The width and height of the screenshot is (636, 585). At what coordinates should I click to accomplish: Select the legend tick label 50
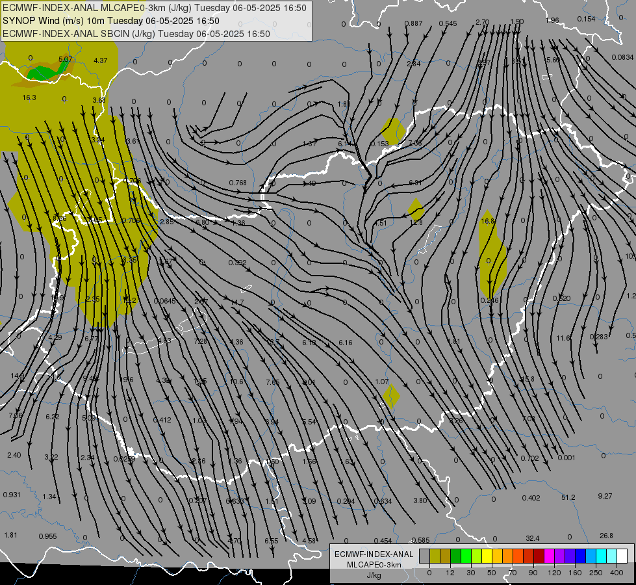492,573
